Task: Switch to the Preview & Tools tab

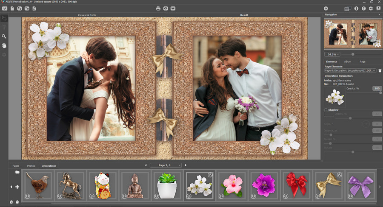Action: coord(87,15)
